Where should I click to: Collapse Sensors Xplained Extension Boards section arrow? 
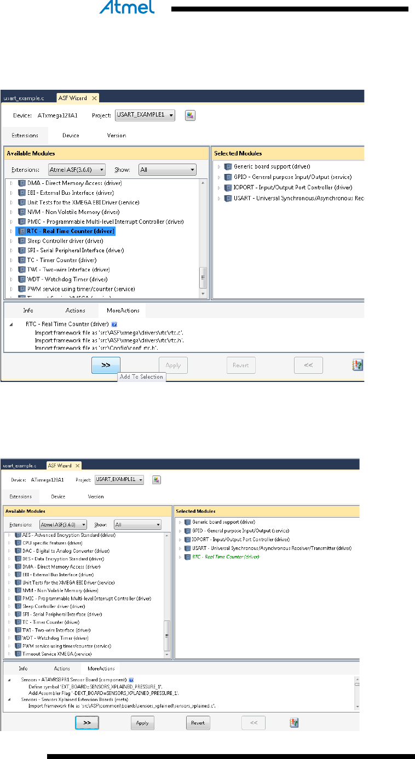[x=9, y=699]
